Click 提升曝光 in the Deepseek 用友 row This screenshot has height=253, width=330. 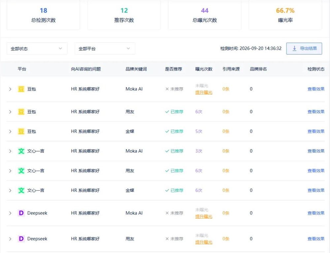coord(204,242)
